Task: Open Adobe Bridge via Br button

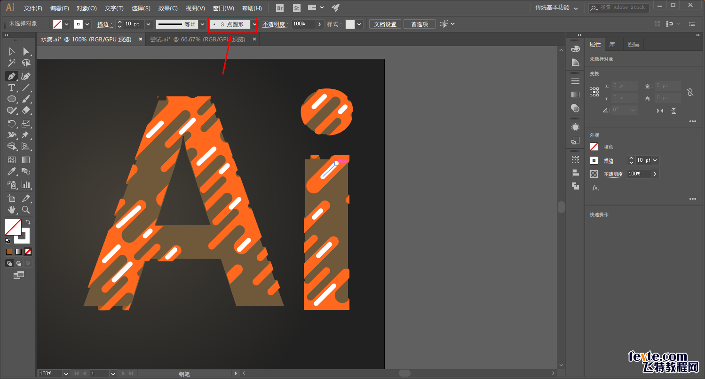Action: 280,8
